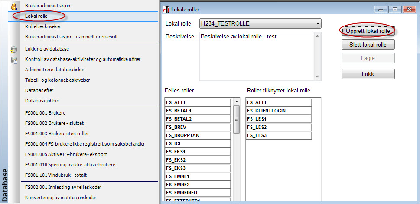420x204 pixels.
Task: Select FS_BETAL1 in Felles roller
Action: click(x=198, y=111)
